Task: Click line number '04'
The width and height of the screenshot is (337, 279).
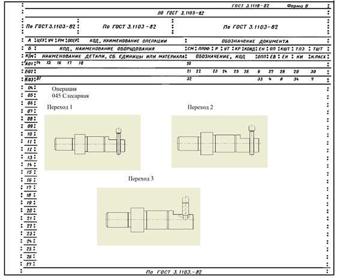Action: pyautogui.click(x=31, y=88)
